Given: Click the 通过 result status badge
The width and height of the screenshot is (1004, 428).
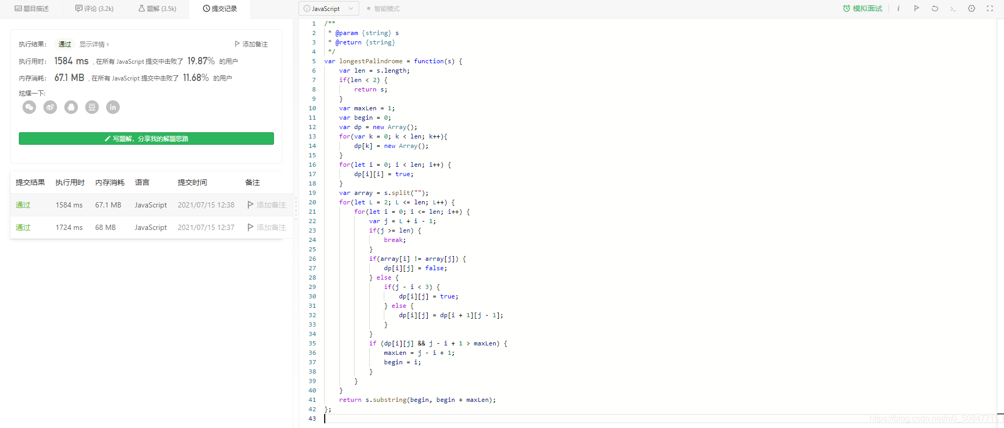Looking at the screenshot, I should 65,44.
